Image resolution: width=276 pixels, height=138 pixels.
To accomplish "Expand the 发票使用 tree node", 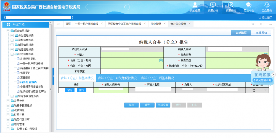I will coord(8,101).
